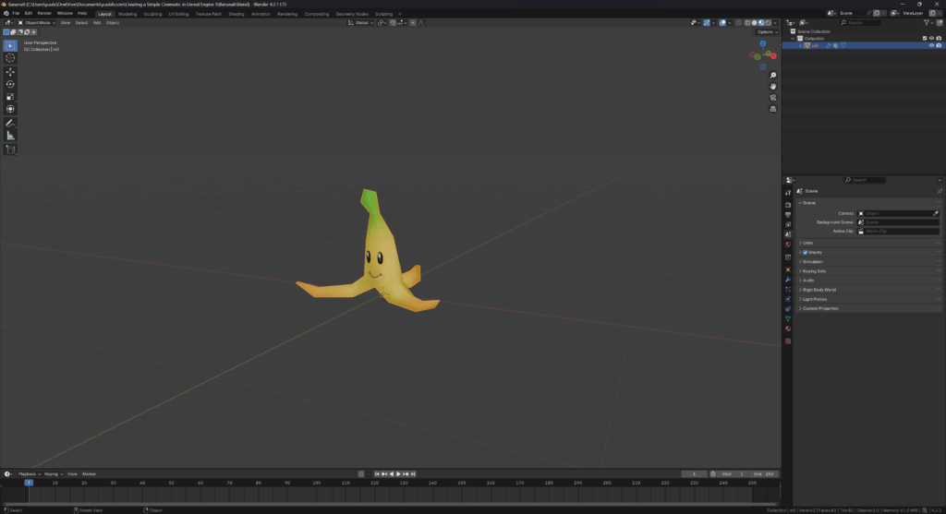Expand the Rigid Body World panel

[820, 290]
